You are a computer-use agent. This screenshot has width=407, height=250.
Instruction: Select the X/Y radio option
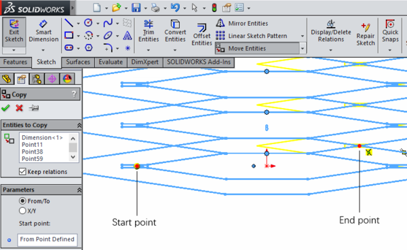click(22, 211)
